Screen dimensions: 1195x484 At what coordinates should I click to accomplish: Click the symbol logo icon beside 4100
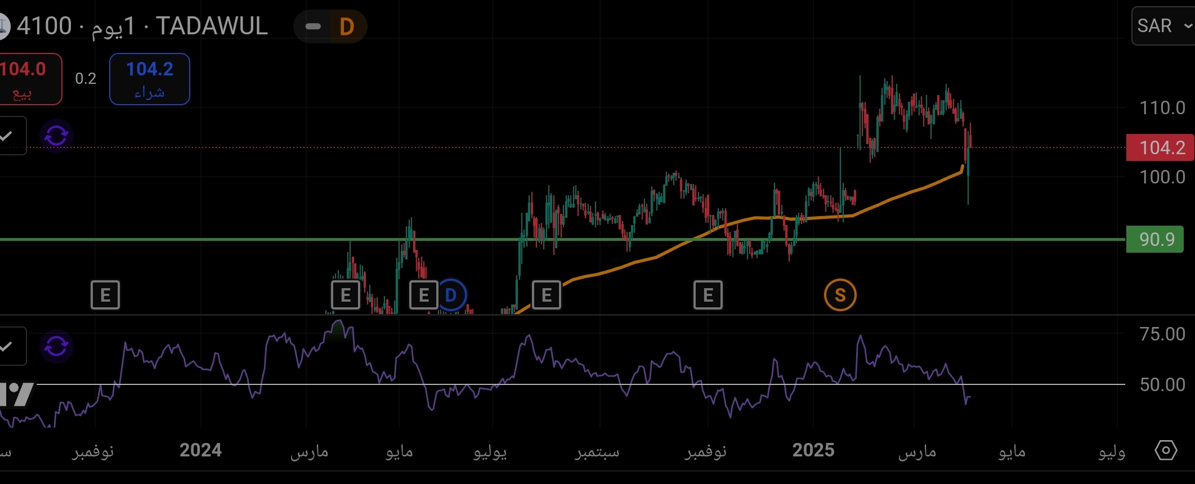point(4,26)
